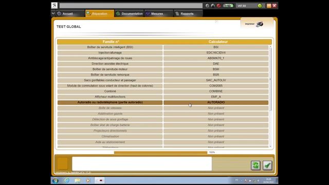This screenshot has height=185, width=329.
Task: Expand the chevron left of Accueil tab
Action: coord(53,13)
